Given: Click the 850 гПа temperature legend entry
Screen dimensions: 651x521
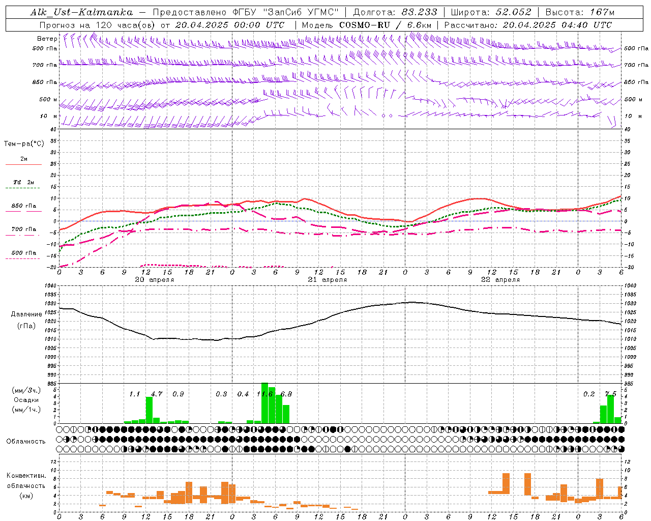Looking at the screenshot, I should point(24,206).
